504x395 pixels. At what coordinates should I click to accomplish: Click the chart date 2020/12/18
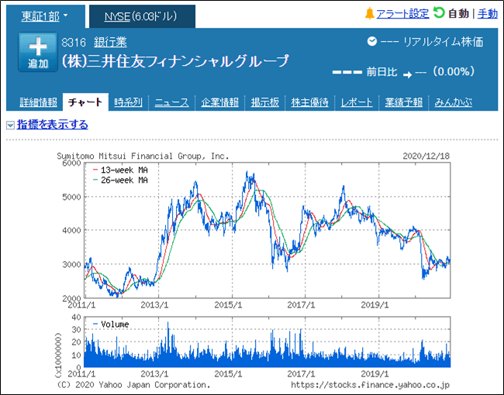[x=426, y=156]
